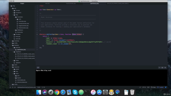The width and height of the screenshot is (171, 96).
Task: Click the Atom editor icon in dock
Action: tap(81, 92)
